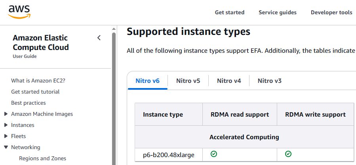The image size is (356, 165).
Task: Click the RDMA write support column header
Action: click(x=315, y=114)
